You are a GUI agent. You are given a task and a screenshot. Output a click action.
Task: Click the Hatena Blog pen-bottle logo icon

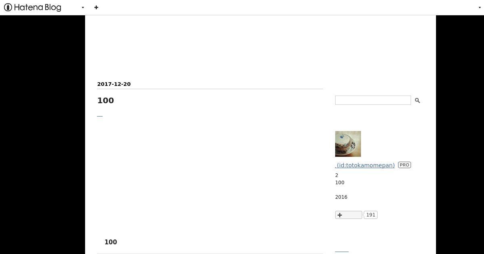pyautogui.click(x=8, y=7)
